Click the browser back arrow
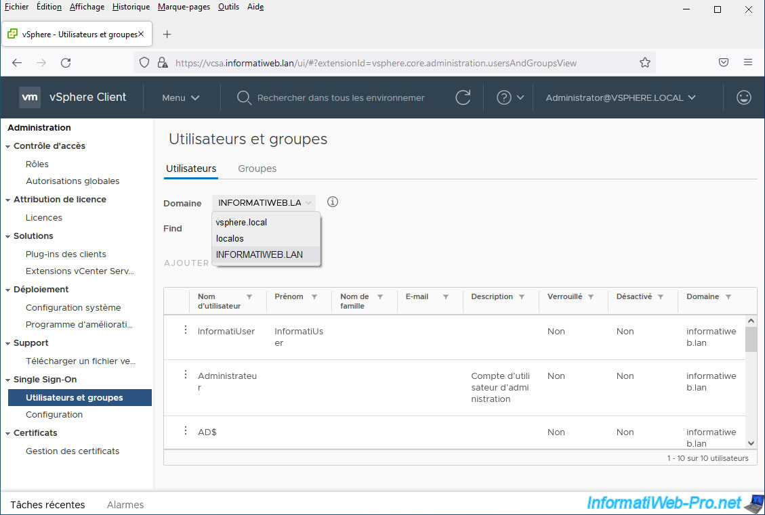The height and width of the screenshot is (515, 765). (x=17, y=63)
